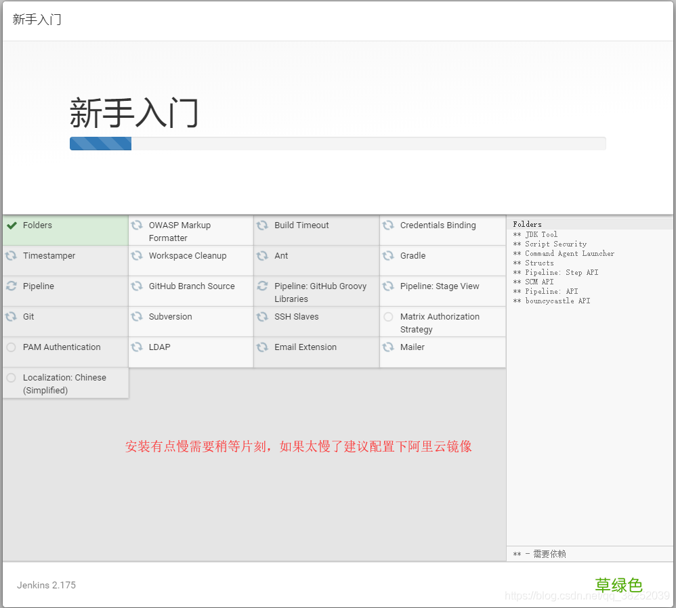Viewport: 676px width, 608px height.
Task: Click the spinner beside Gradle
Action: pos(388,255)
